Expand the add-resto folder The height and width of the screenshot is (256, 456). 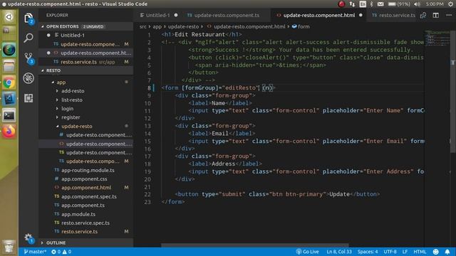57,91
